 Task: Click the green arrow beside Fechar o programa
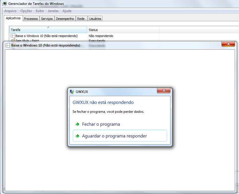[77, 125]
